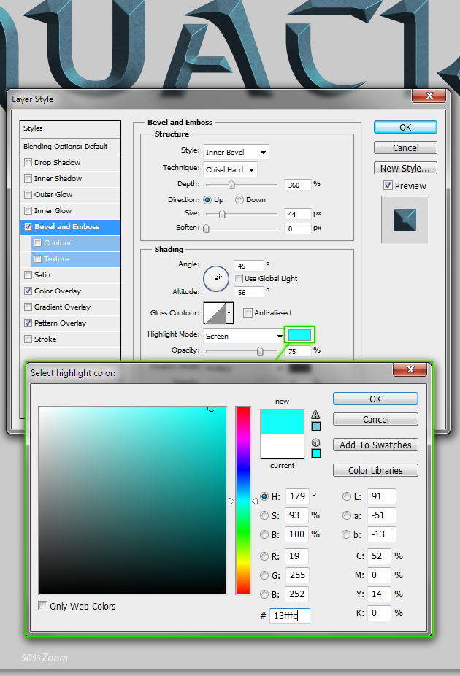Click the out-of-gamut warning triangle icon
Screen dimensions: 460x676
[x=315, y=415]
